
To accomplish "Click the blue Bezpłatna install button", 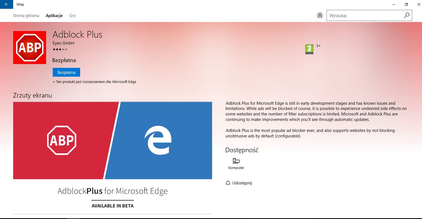I will [66, 72].
